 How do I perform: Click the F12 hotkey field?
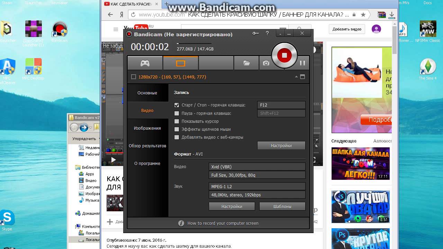281,105
